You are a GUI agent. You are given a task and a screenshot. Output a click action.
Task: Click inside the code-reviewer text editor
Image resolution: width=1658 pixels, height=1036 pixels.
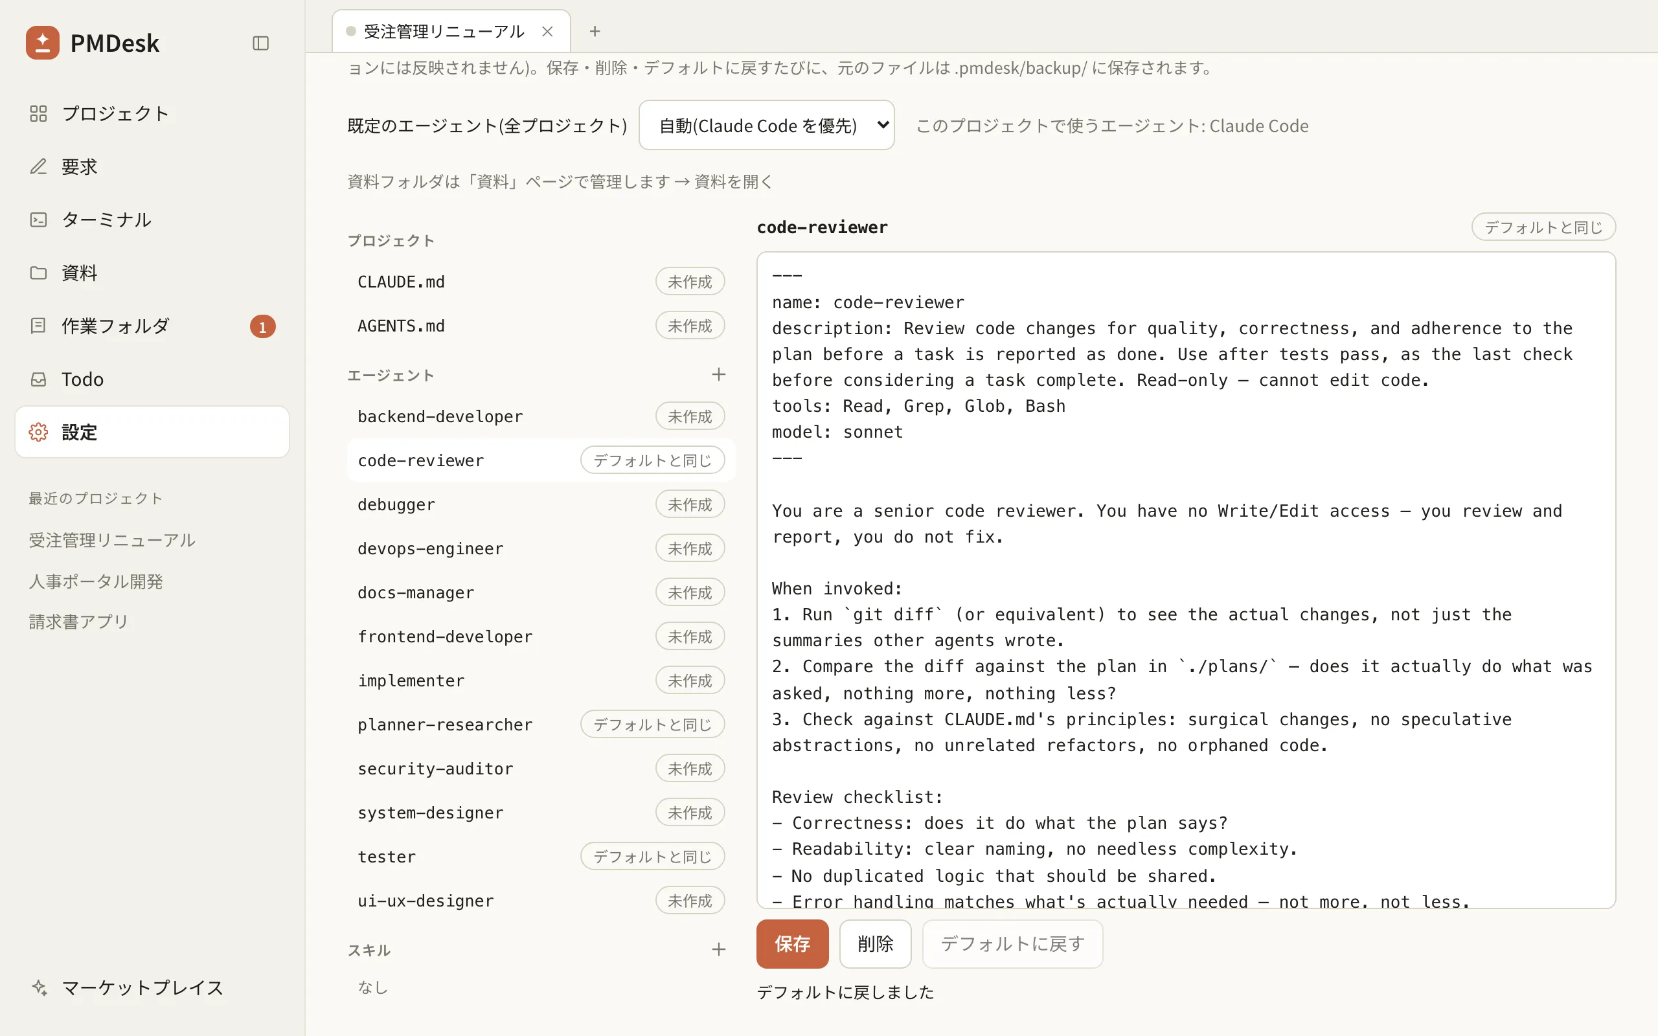coord(1185,580)
